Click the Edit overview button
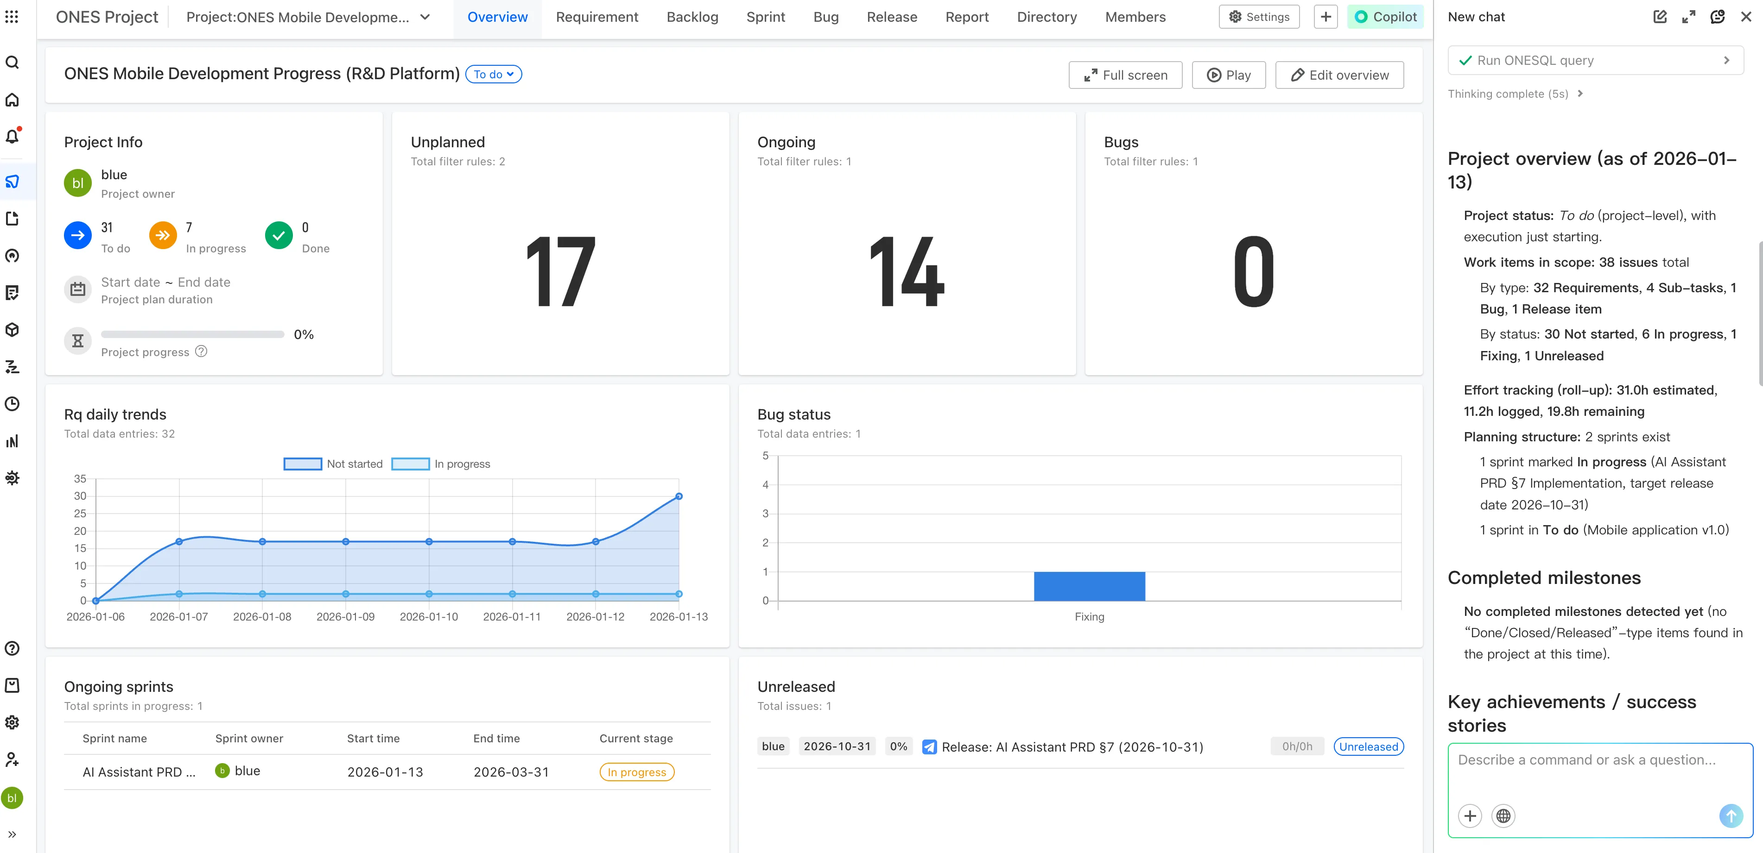The width and height of the screenshot is (1763, 853). pyautogui.click(x=1338, y=75)
